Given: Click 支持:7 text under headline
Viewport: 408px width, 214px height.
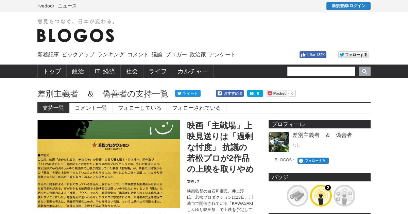Looking at the screenshot, I should pyautogui.click(x=193, y=182).
